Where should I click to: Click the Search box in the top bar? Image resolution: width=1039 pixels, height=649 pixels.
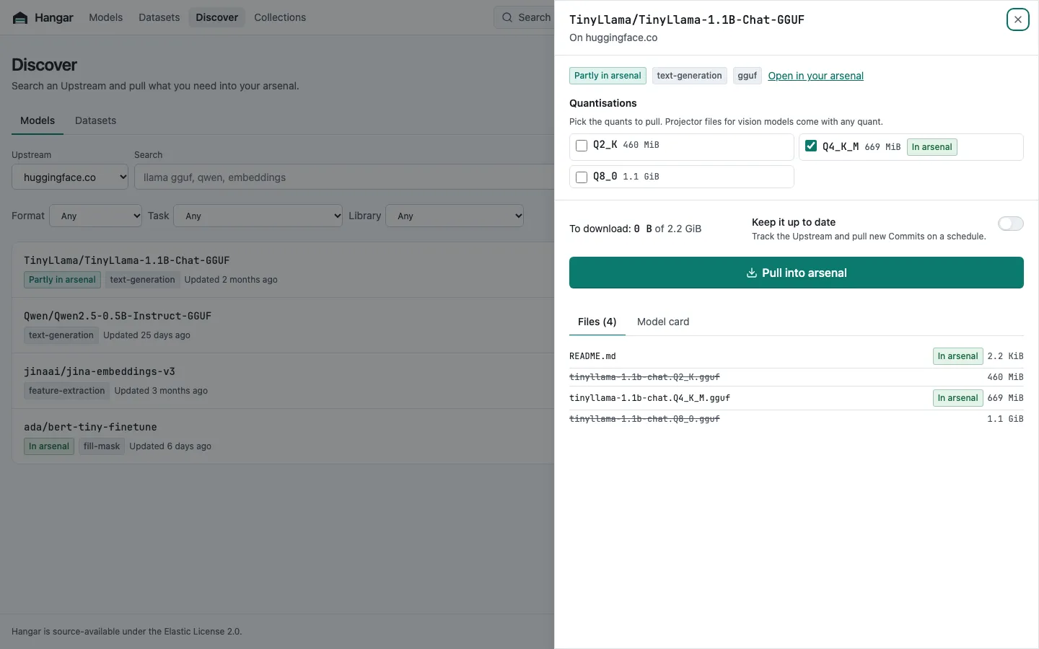pyautogui.click(x=525, y=17)
